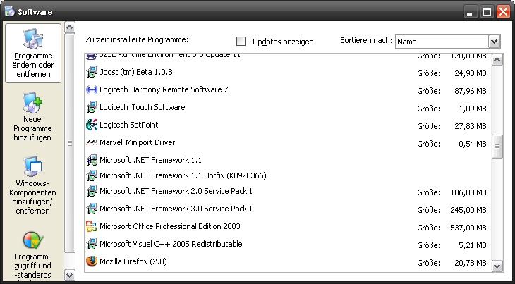The width and height of the screenshot is (515, 284).
Task: Click the 20,78 MB size value
Action: coord(471,263)
